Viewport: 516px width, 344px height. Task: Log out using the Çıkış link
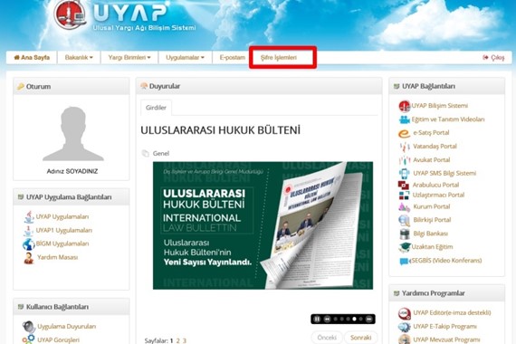[x=493, y=58]
